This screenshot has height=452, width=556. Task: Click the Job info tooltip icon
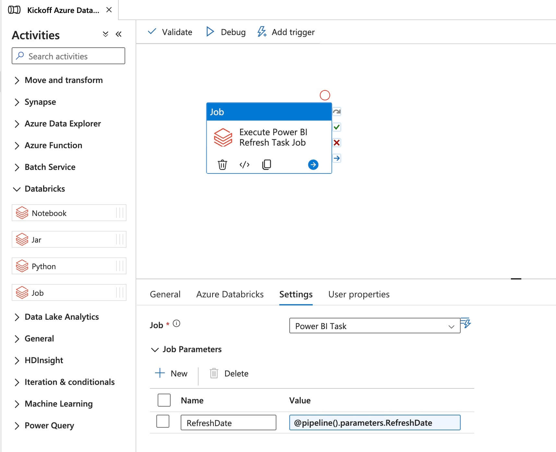[x=176, y=324]
